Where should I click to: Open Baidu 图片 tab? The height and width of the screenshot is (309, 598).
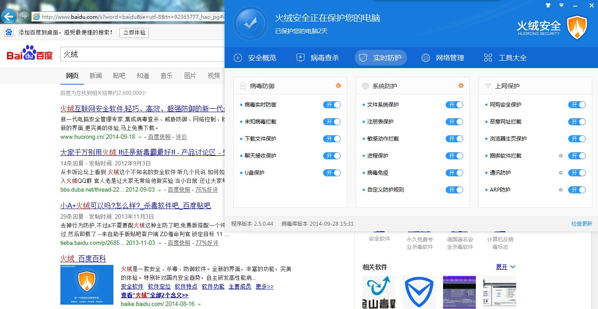click(190, 76)
